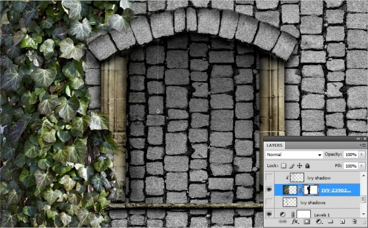The width and height of the screenshot is (368, 228).
Task: Click the Link layers icon
Action: (283, 221)
